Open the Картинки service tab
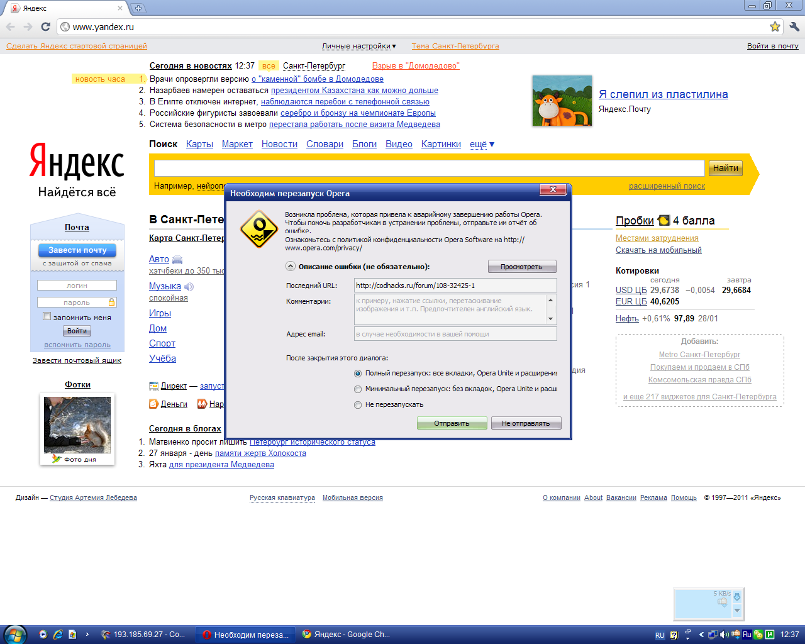Viewport: 805px width, 644px height. (441, 144)
